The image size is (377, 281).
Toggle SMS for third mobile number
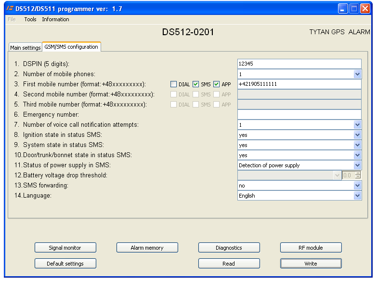click(195, 105)
